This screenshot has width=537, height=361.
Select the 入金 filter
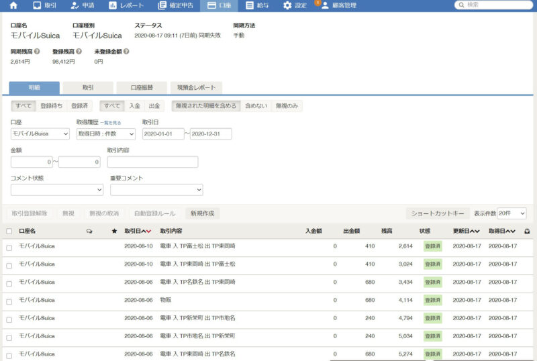(135, 106)
